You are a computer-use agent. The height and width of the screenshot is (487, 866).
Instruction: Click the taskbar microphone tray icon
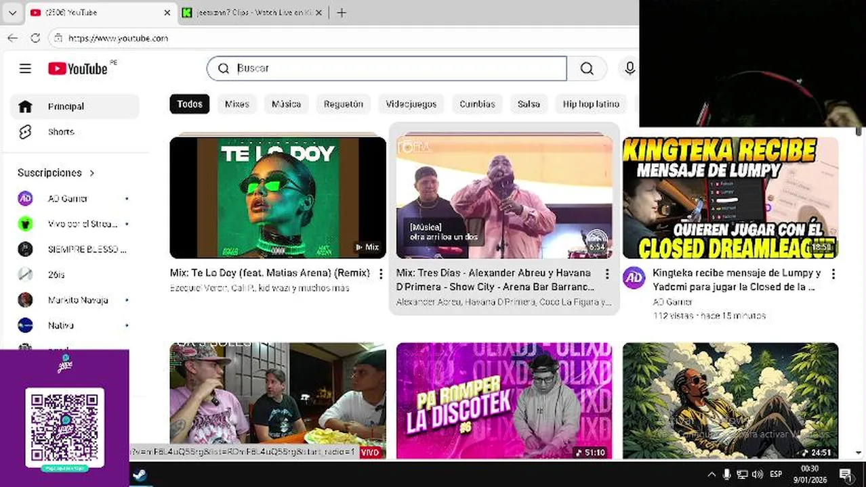tap(727, 474)
